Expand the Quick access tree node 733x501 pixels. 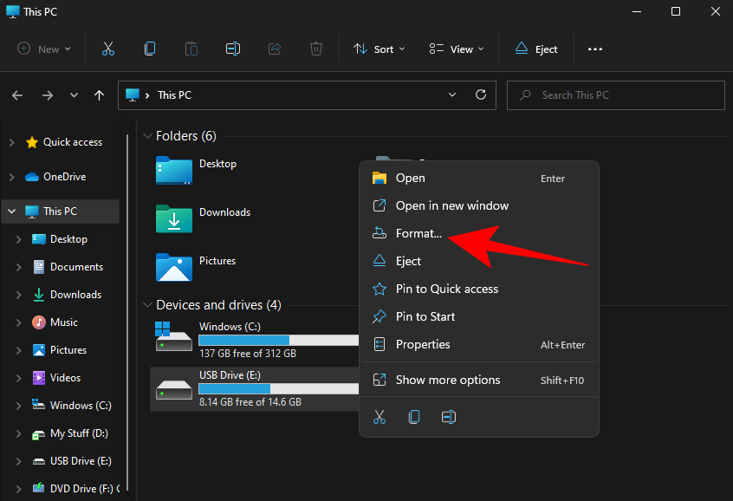click(x=11, y=142)
